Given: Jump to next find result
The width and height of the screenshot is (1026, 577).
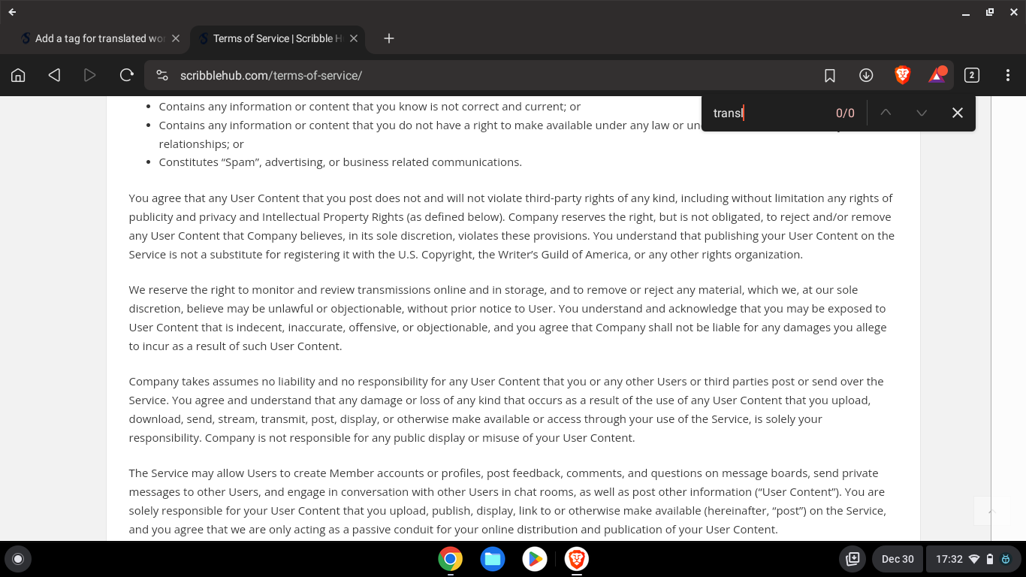Looking at the screenshot, I should coord(922,113).
